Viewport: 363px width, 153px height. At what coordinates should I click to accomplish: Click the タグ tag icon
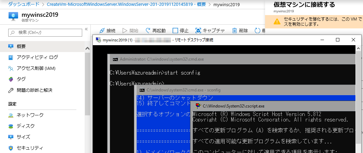tap(11, 79)
